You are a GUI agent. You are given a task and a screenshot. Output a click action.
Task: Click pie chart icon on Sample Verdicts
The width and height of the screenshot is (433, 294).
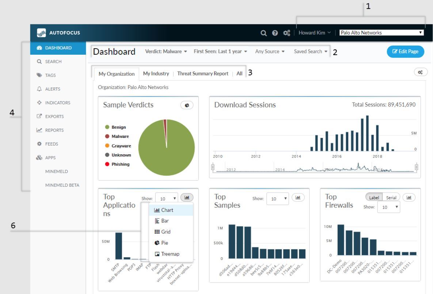click(187, 105)
